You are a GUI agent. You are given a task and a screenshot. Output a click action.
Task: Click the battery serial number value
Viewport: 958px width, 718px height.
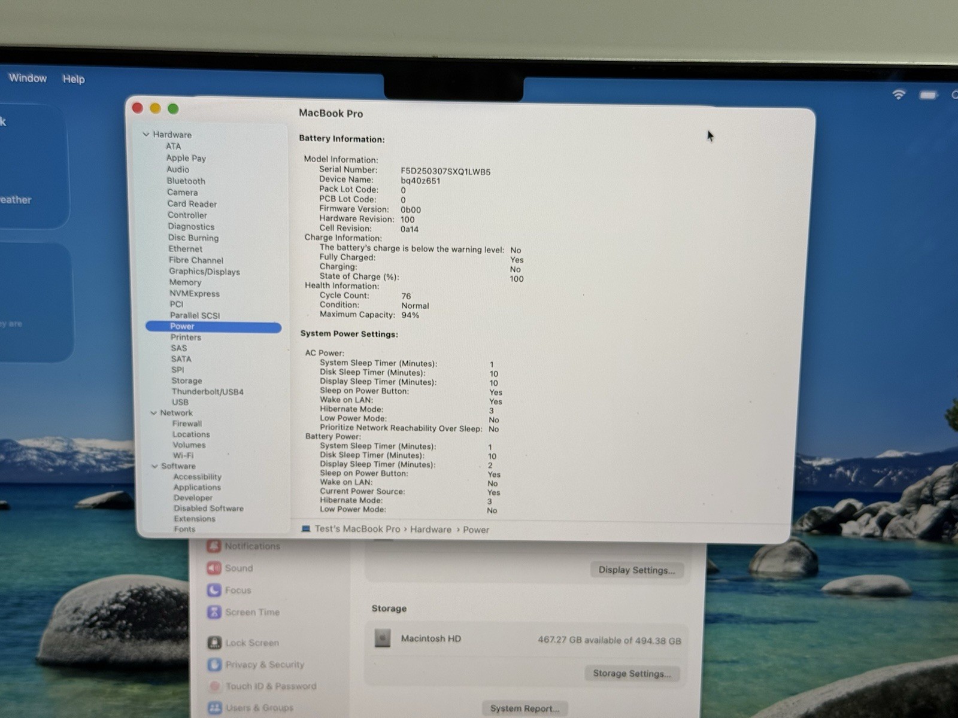[445, 172]
